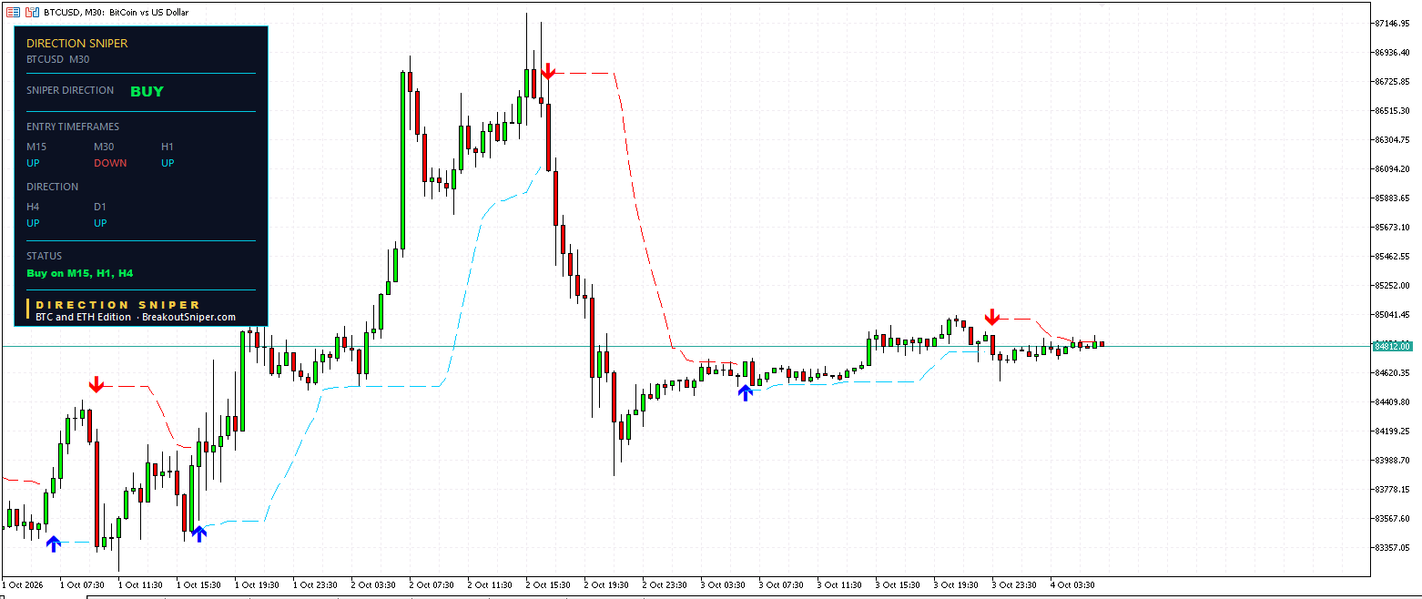The width and height of the screenshot is (1422, 599).
Task: Click the '1 Oct 23:30' time axis label
Action: pyautogui.click(x=315, y=584)
